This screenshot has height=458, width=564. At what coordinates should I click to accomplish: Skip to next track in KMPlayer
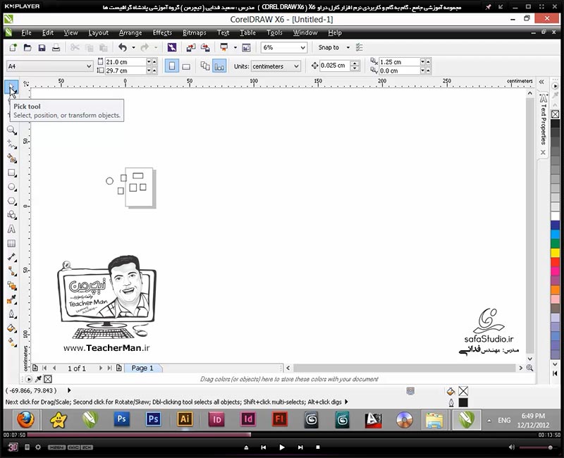(300, 447)
